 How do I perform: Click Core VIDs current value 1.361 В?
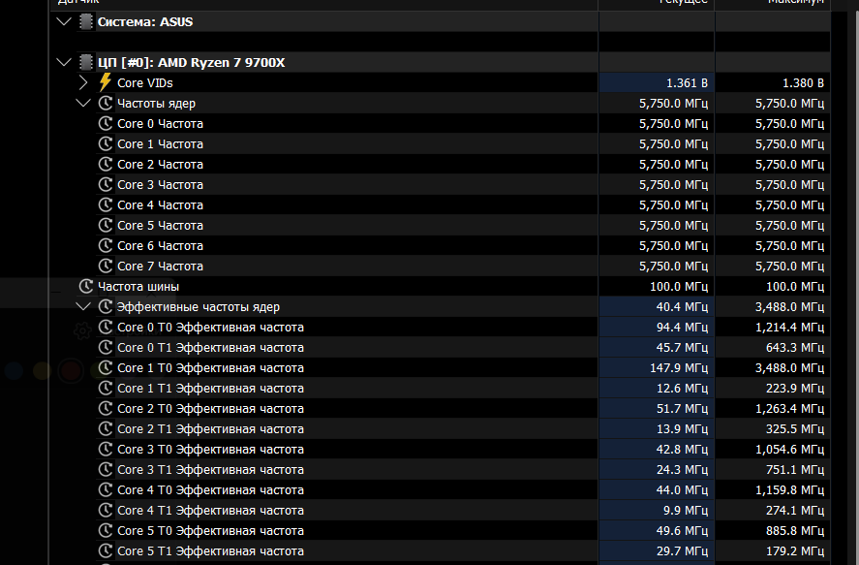point(687,82)
